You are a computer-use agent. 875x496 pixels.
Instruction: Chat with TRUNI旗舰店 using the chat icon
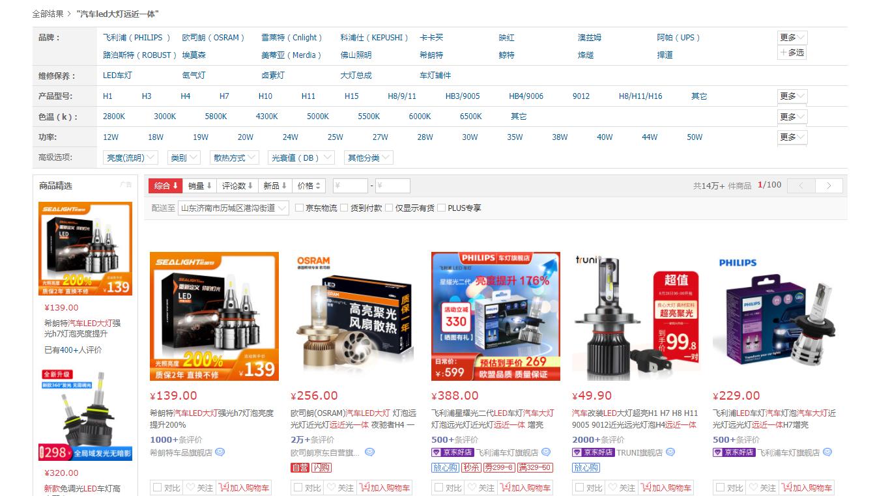point(670,452)
